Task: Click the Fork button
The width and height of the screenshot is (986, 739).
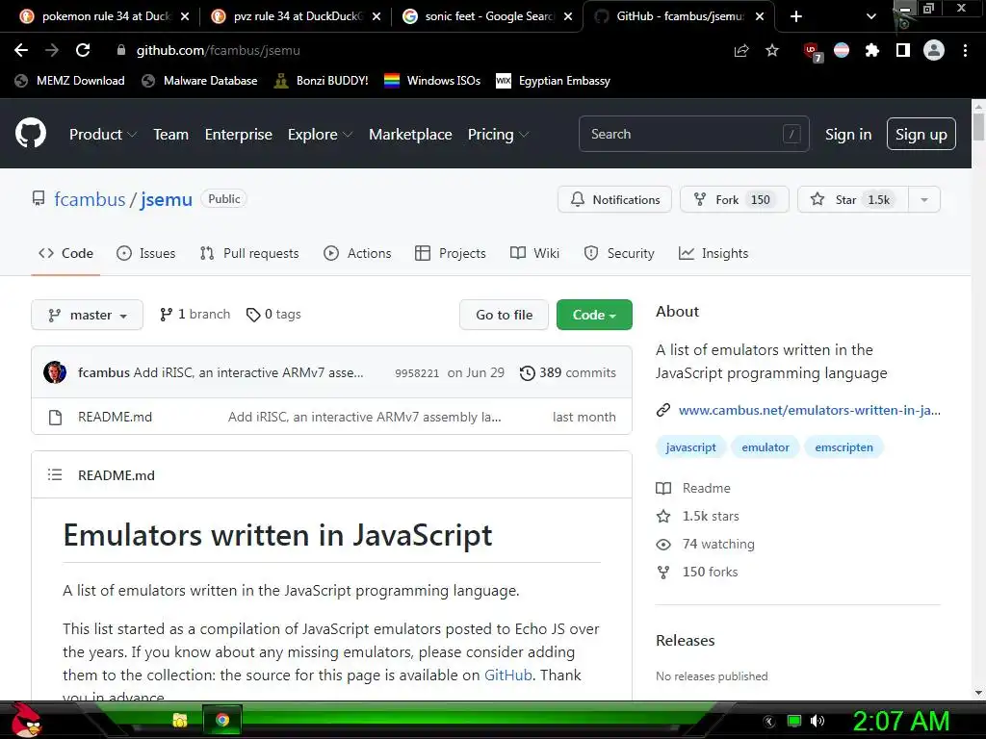Action: click(x=734, y=199)
